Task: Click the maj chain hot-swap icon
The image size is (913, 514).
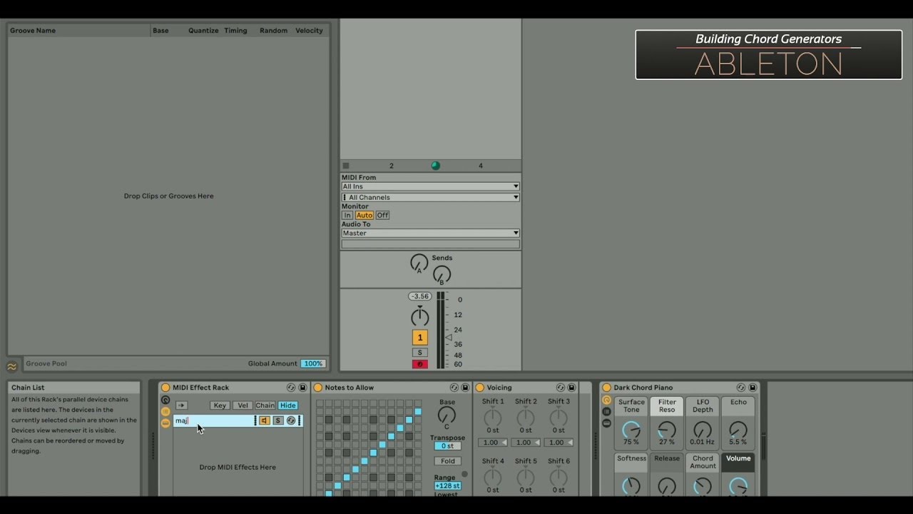Action: (291, 420)
